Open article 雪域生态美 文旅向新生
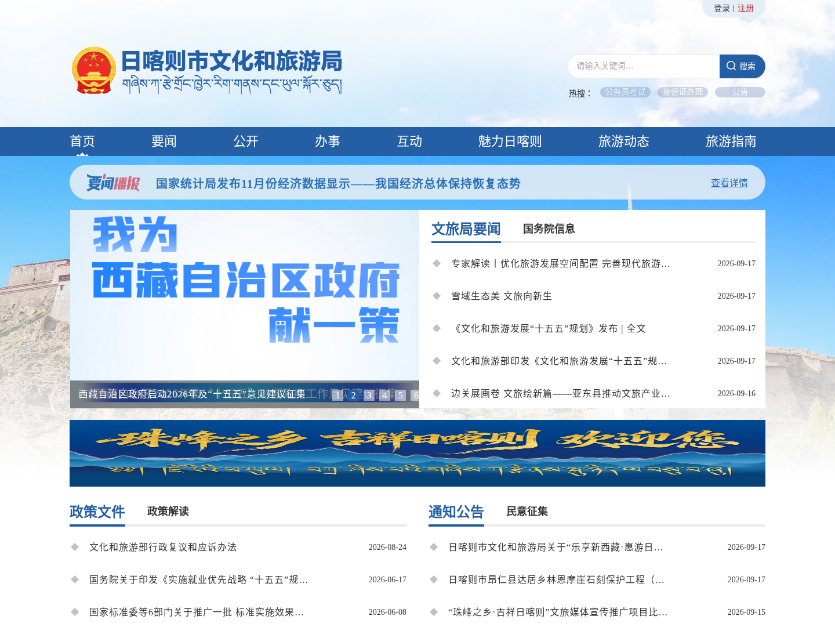Image resolution: width=835 pixels, height=638 pixels. (x=502, y=296)
